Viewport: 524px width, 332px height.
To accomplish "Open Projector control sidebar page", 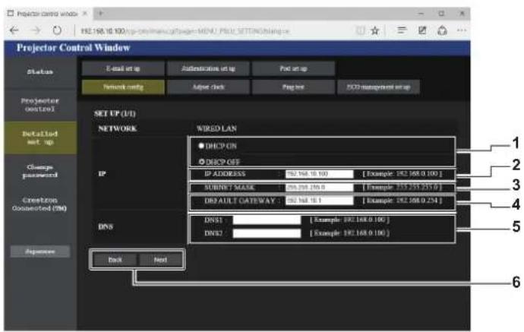I will pyautogui.click(x=40, y=105).
